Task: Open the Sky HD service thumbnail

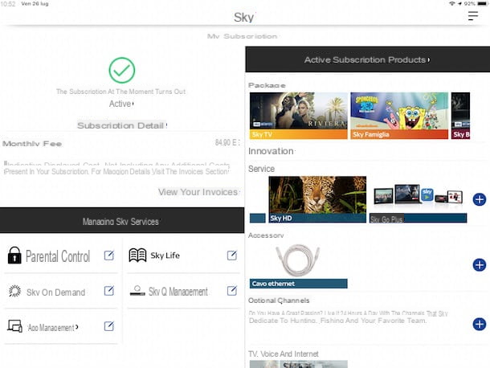Action: [x=317, y=199]
